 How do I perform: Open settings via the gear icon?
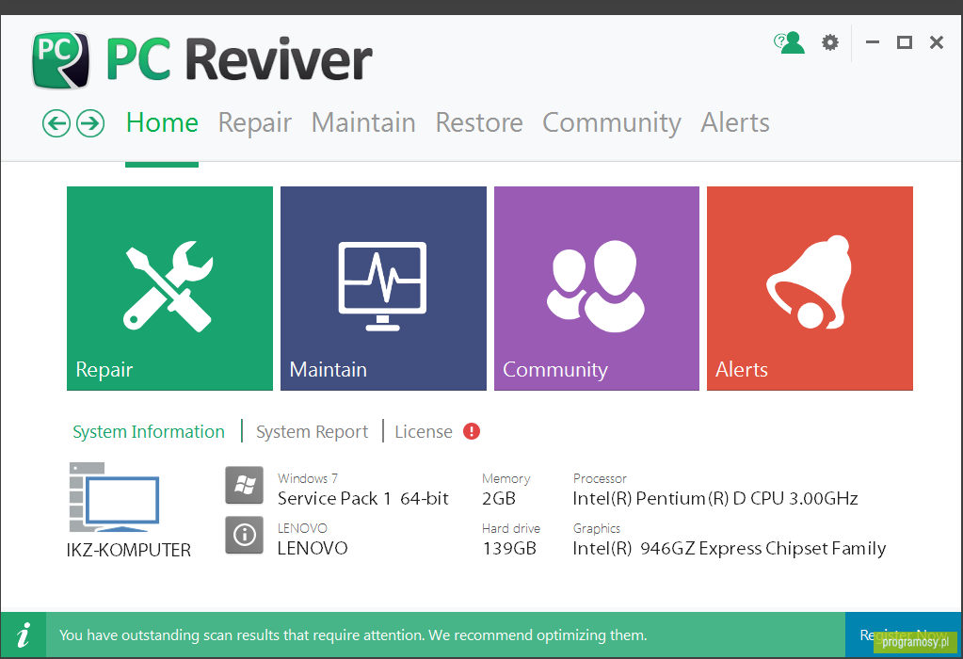pyautogui.click(x=829, y=42)
